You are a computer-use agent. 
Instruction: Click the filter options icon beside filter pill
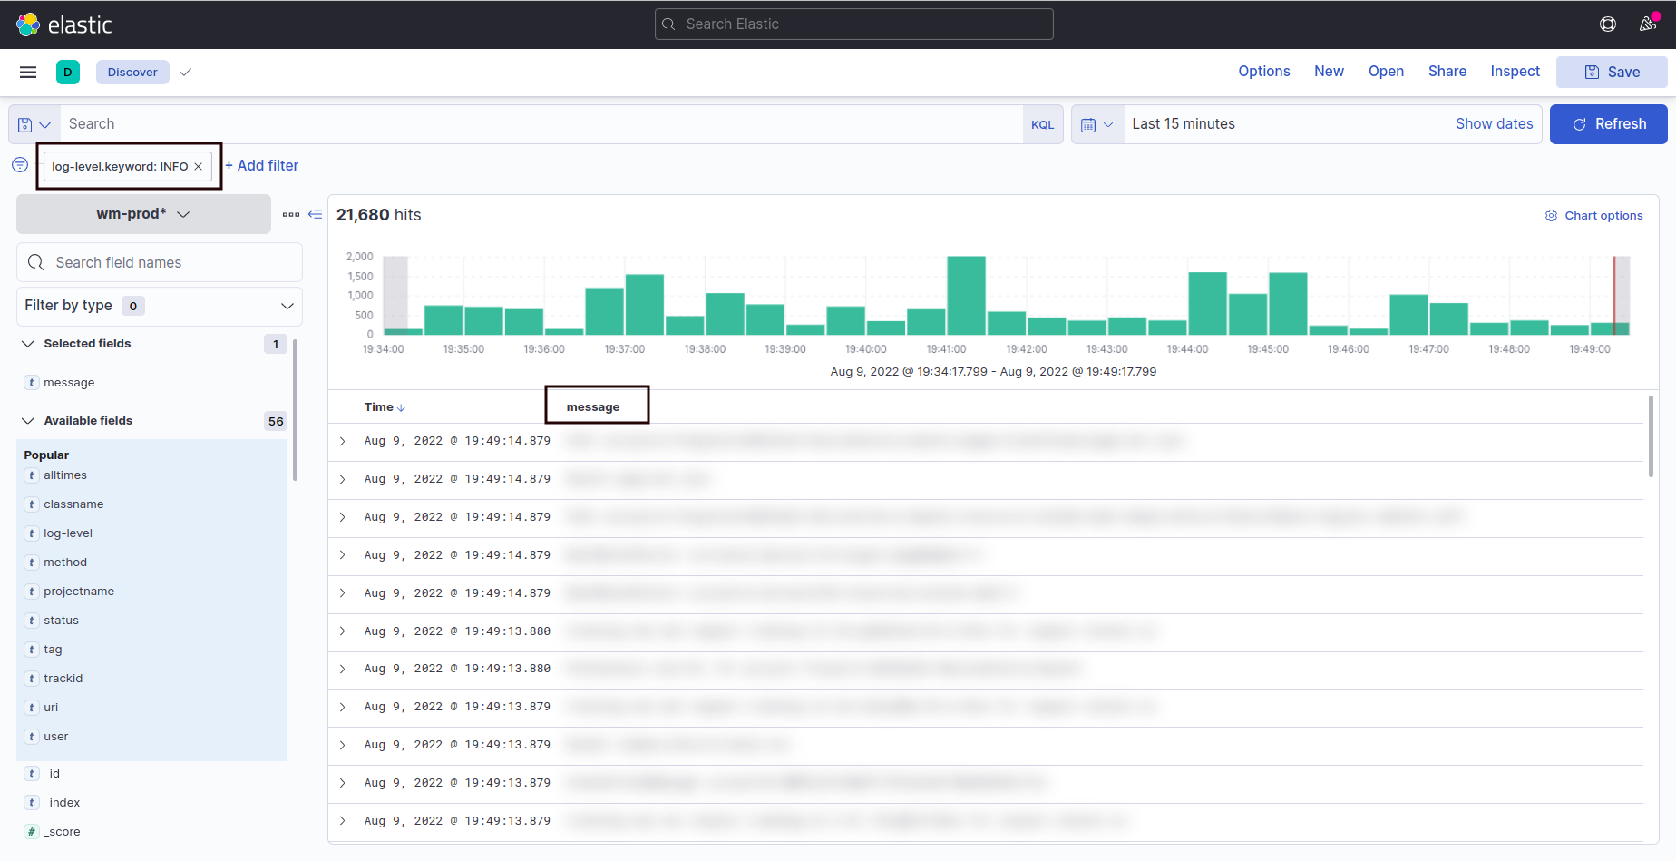pyautogui.click(x=19, y=165)
